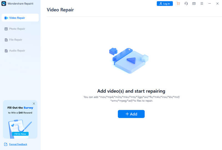
Task: Minimize the Repairit window
Action: click(210, 4)
